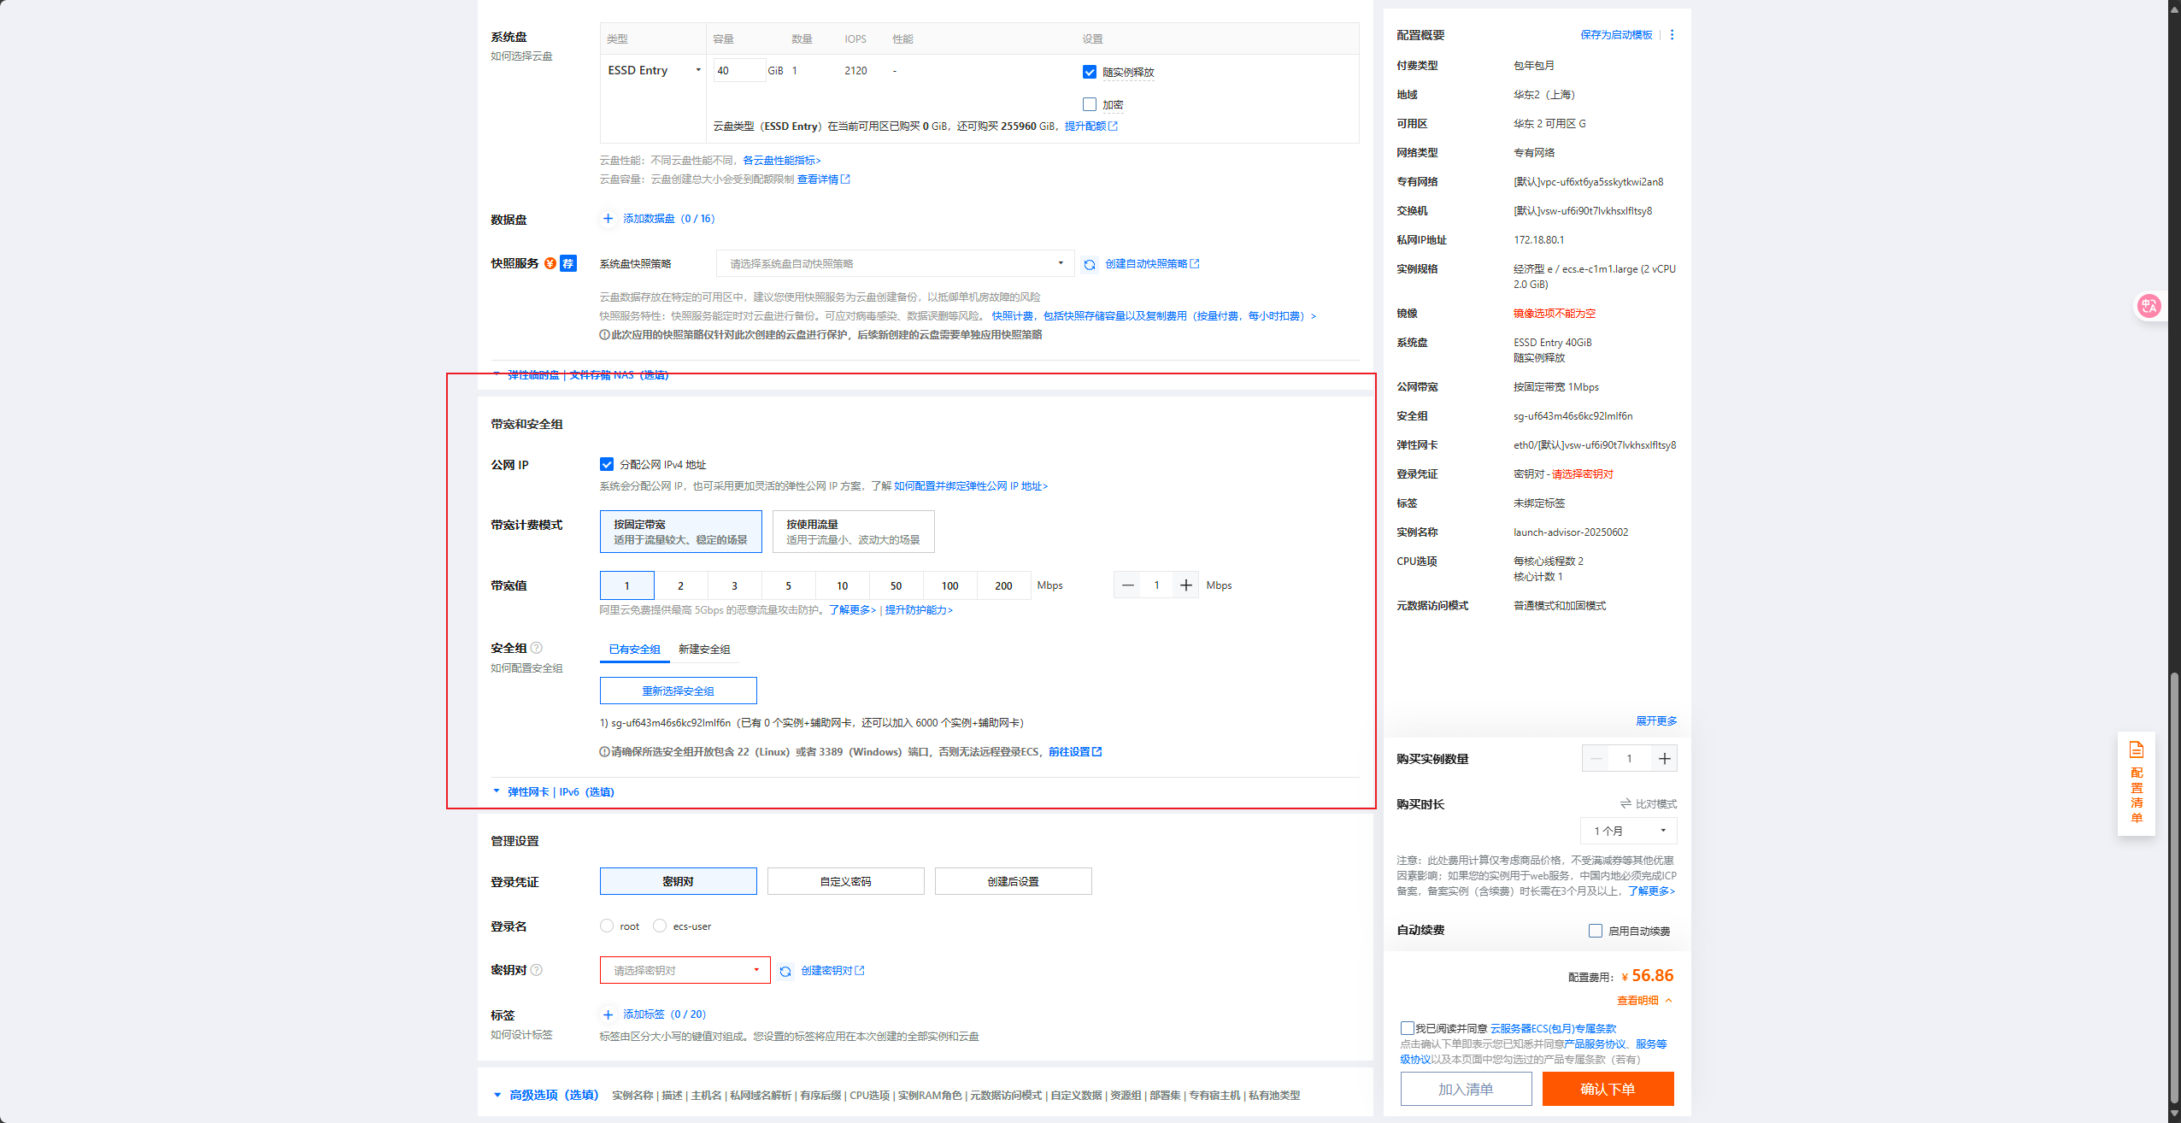Click the plus icon to add data disk
Screen dimensions: 2181x1123
608,219
